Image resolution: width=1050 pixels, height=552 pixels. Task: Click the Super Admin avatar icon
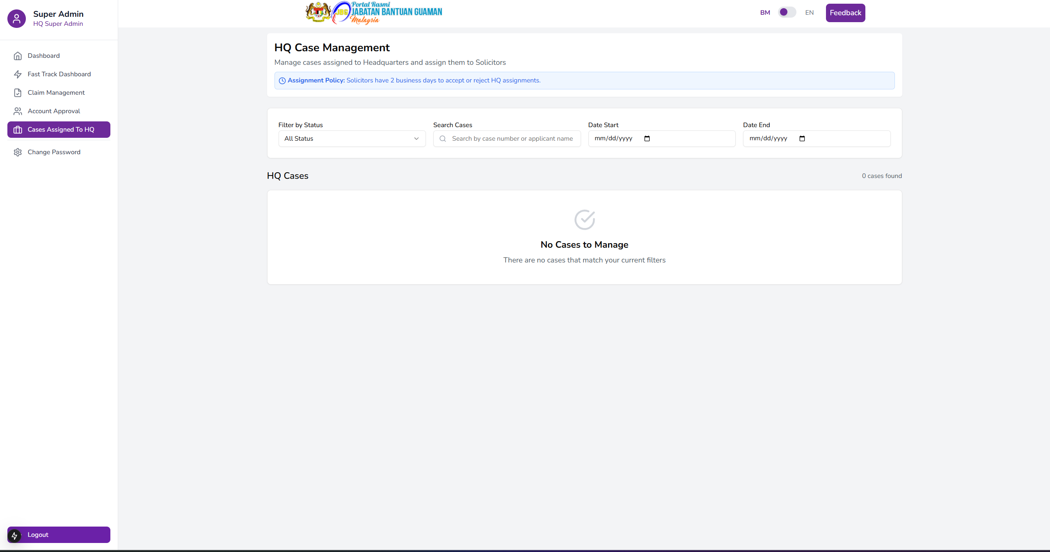point(17,18)
